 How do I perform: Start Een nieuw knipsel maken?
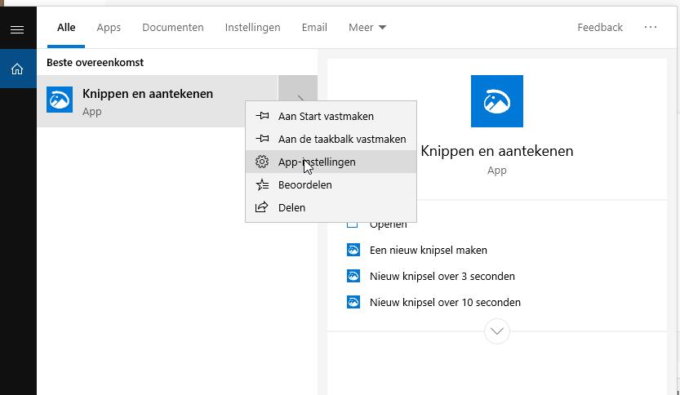(428, 250)
